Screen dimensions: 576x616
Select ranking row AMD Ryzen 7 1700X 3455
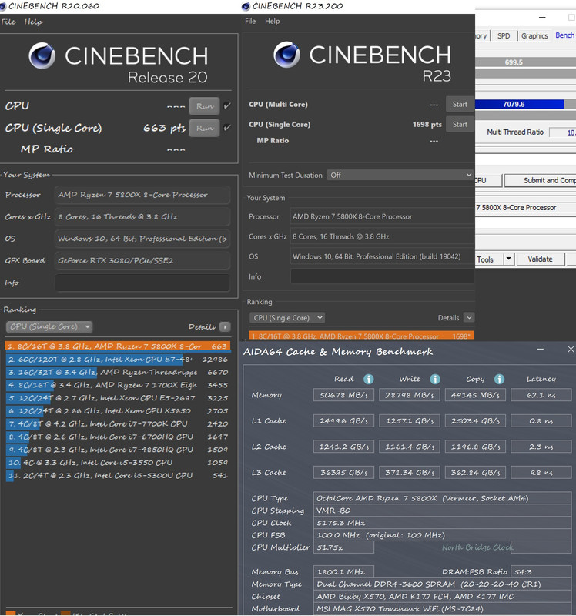pos(118,385)
